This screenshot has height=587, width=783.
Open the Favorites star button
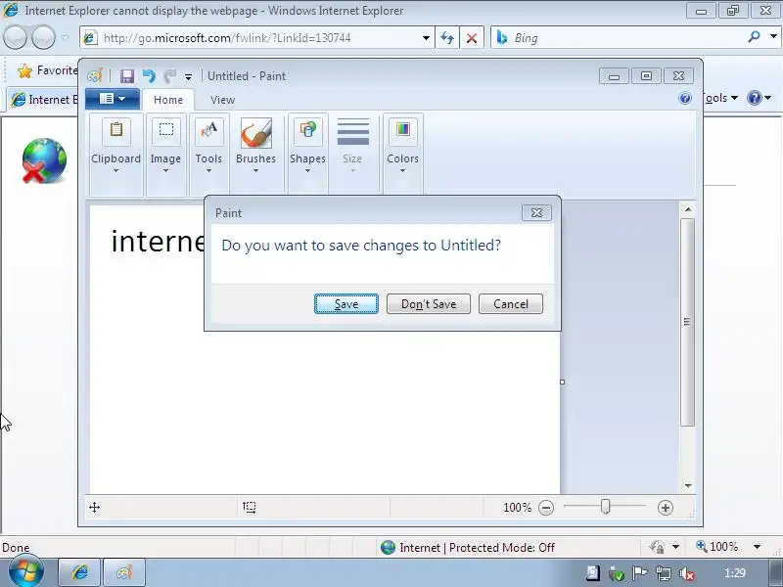(47, 70)
